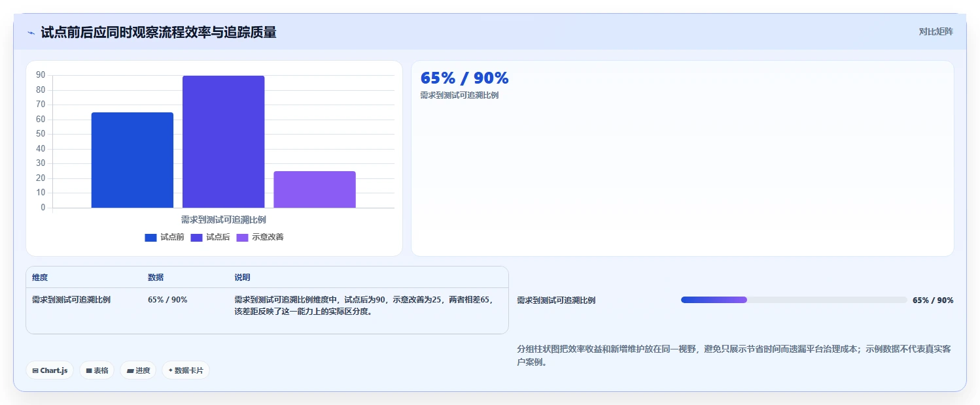Click the tall 试点后 bar in the chart
Screen dimensions: 980x405
click(x=224, y=142)
